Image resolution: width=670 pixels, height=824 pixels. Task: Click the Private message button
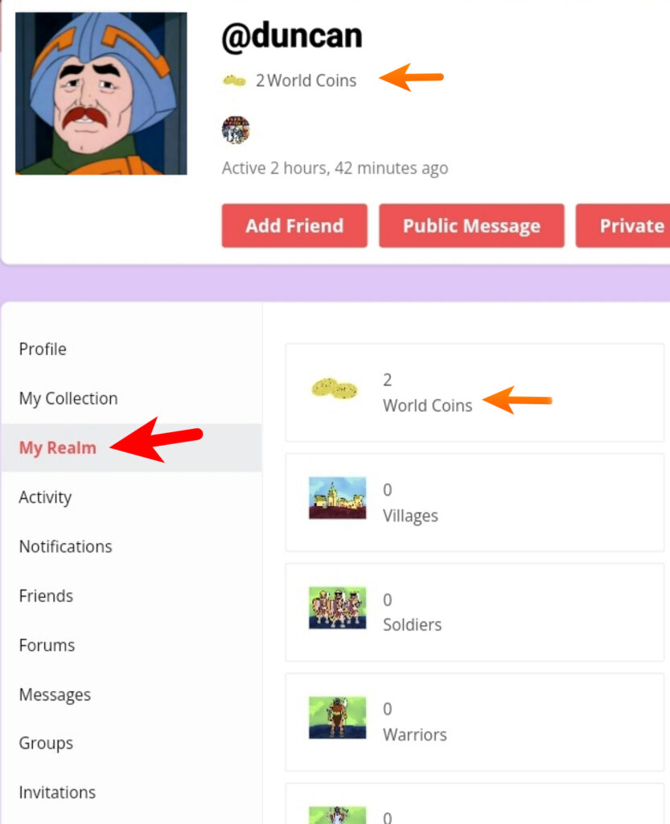click(623, 225)
